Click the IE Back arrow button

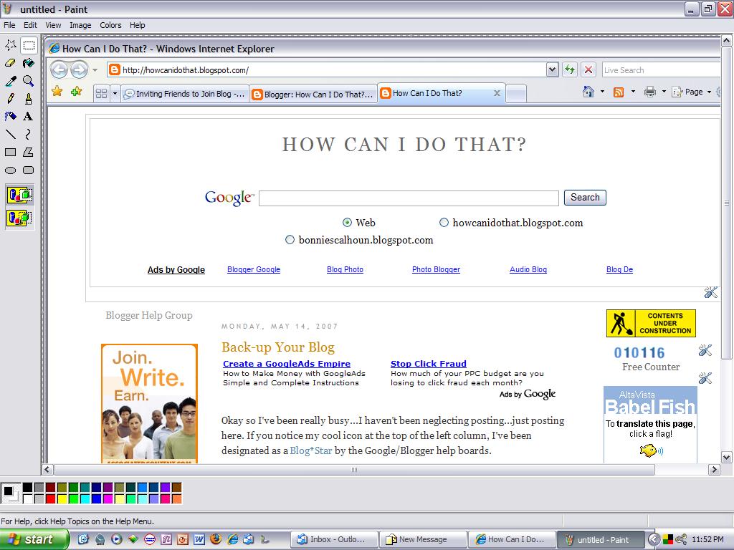[x=59, y=70]
